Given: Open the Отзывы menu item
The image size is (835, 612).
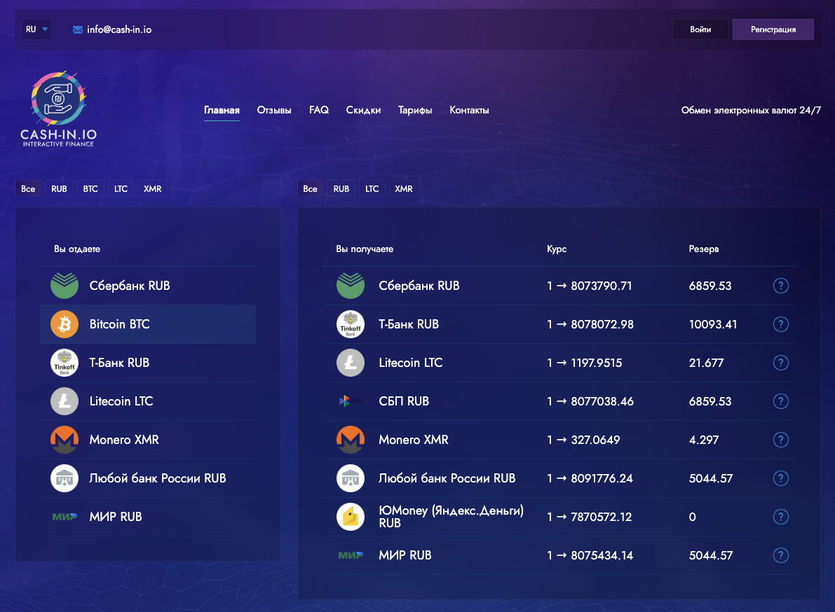Looking at the screenshot, I should click(274, 111).
